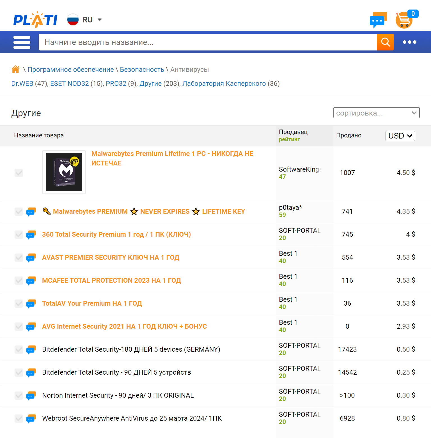
Task: Open TotalAV Your Premium product link
Action: (92, 303)
